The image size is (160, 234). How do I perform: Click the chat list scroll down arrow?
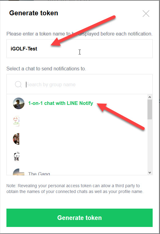150,173
